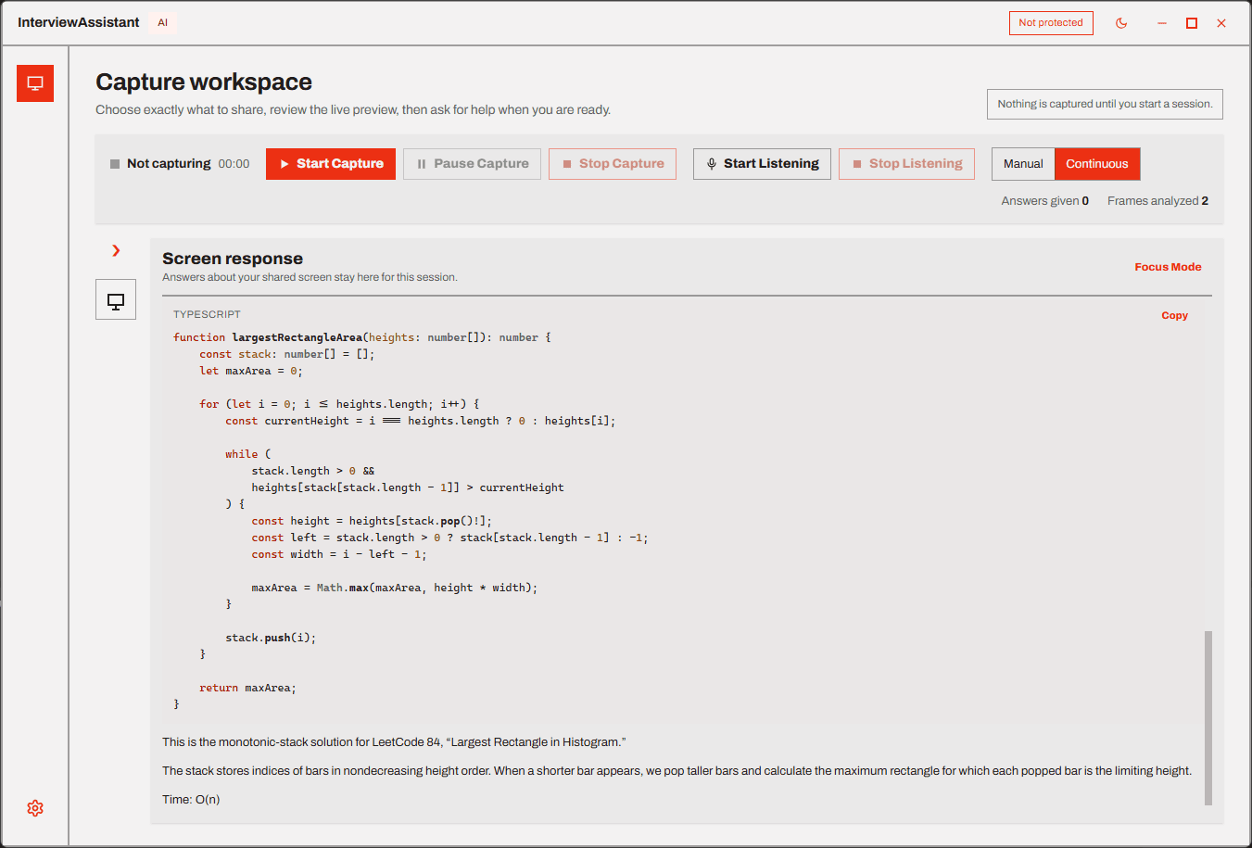Click the TYPESCRIPT language label
The width and height of the screenshot is (1252, 848).
pyautogui.click(x=207, y=315)
